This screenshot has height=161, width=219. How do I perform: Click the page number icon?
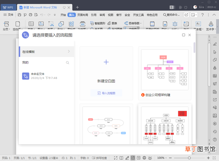click(x=165, y=24)
